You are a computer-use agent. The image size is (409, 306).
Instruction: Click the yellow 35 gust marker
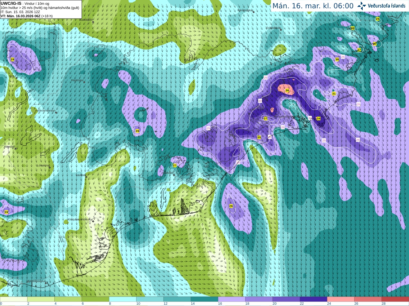pos(259,137)
